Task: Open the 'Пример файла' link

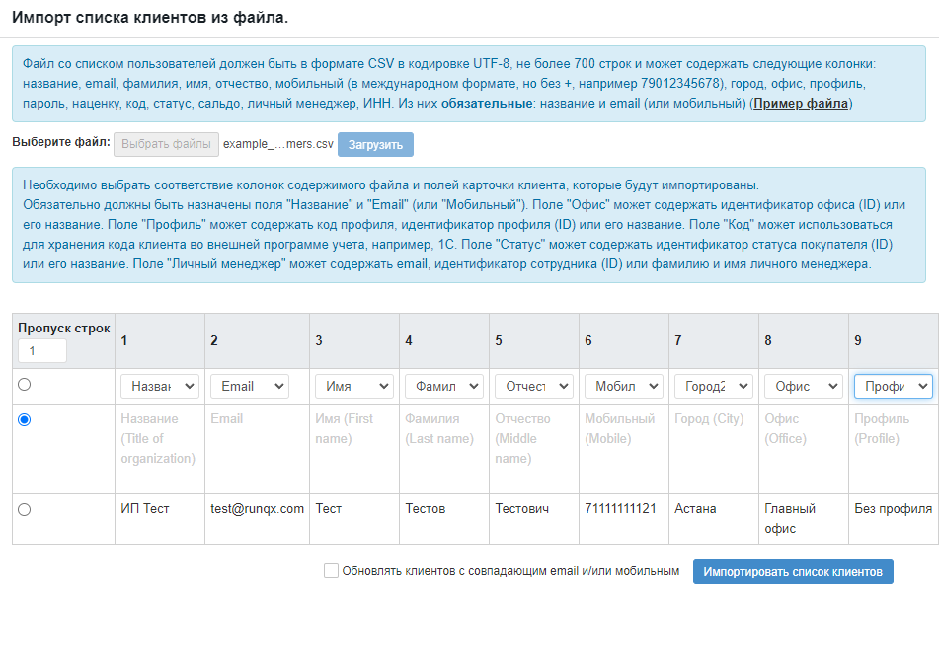Action: click(x=801, y=103)
